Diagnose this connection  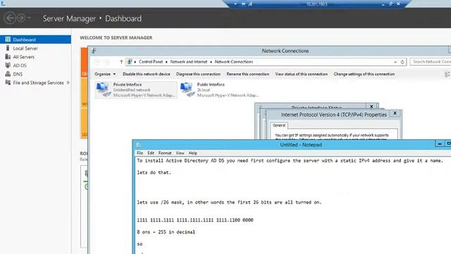198,74
